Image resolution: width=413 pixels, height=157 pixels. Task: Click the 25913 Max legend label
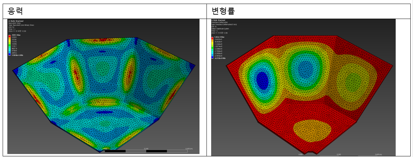[x=16, y=35]
